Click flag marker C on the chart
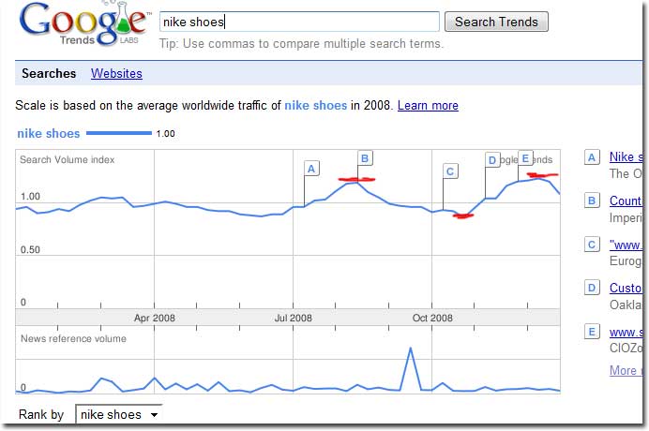The height and width of the screenshot is (431, 649). (450, 171)
